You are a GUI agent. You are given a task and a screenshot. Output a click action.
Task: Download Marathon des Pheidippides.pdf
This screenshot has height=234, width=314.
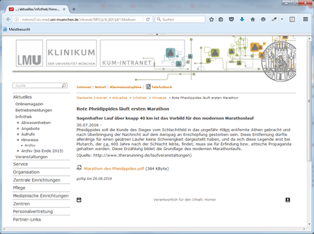(x=114, y=169)
